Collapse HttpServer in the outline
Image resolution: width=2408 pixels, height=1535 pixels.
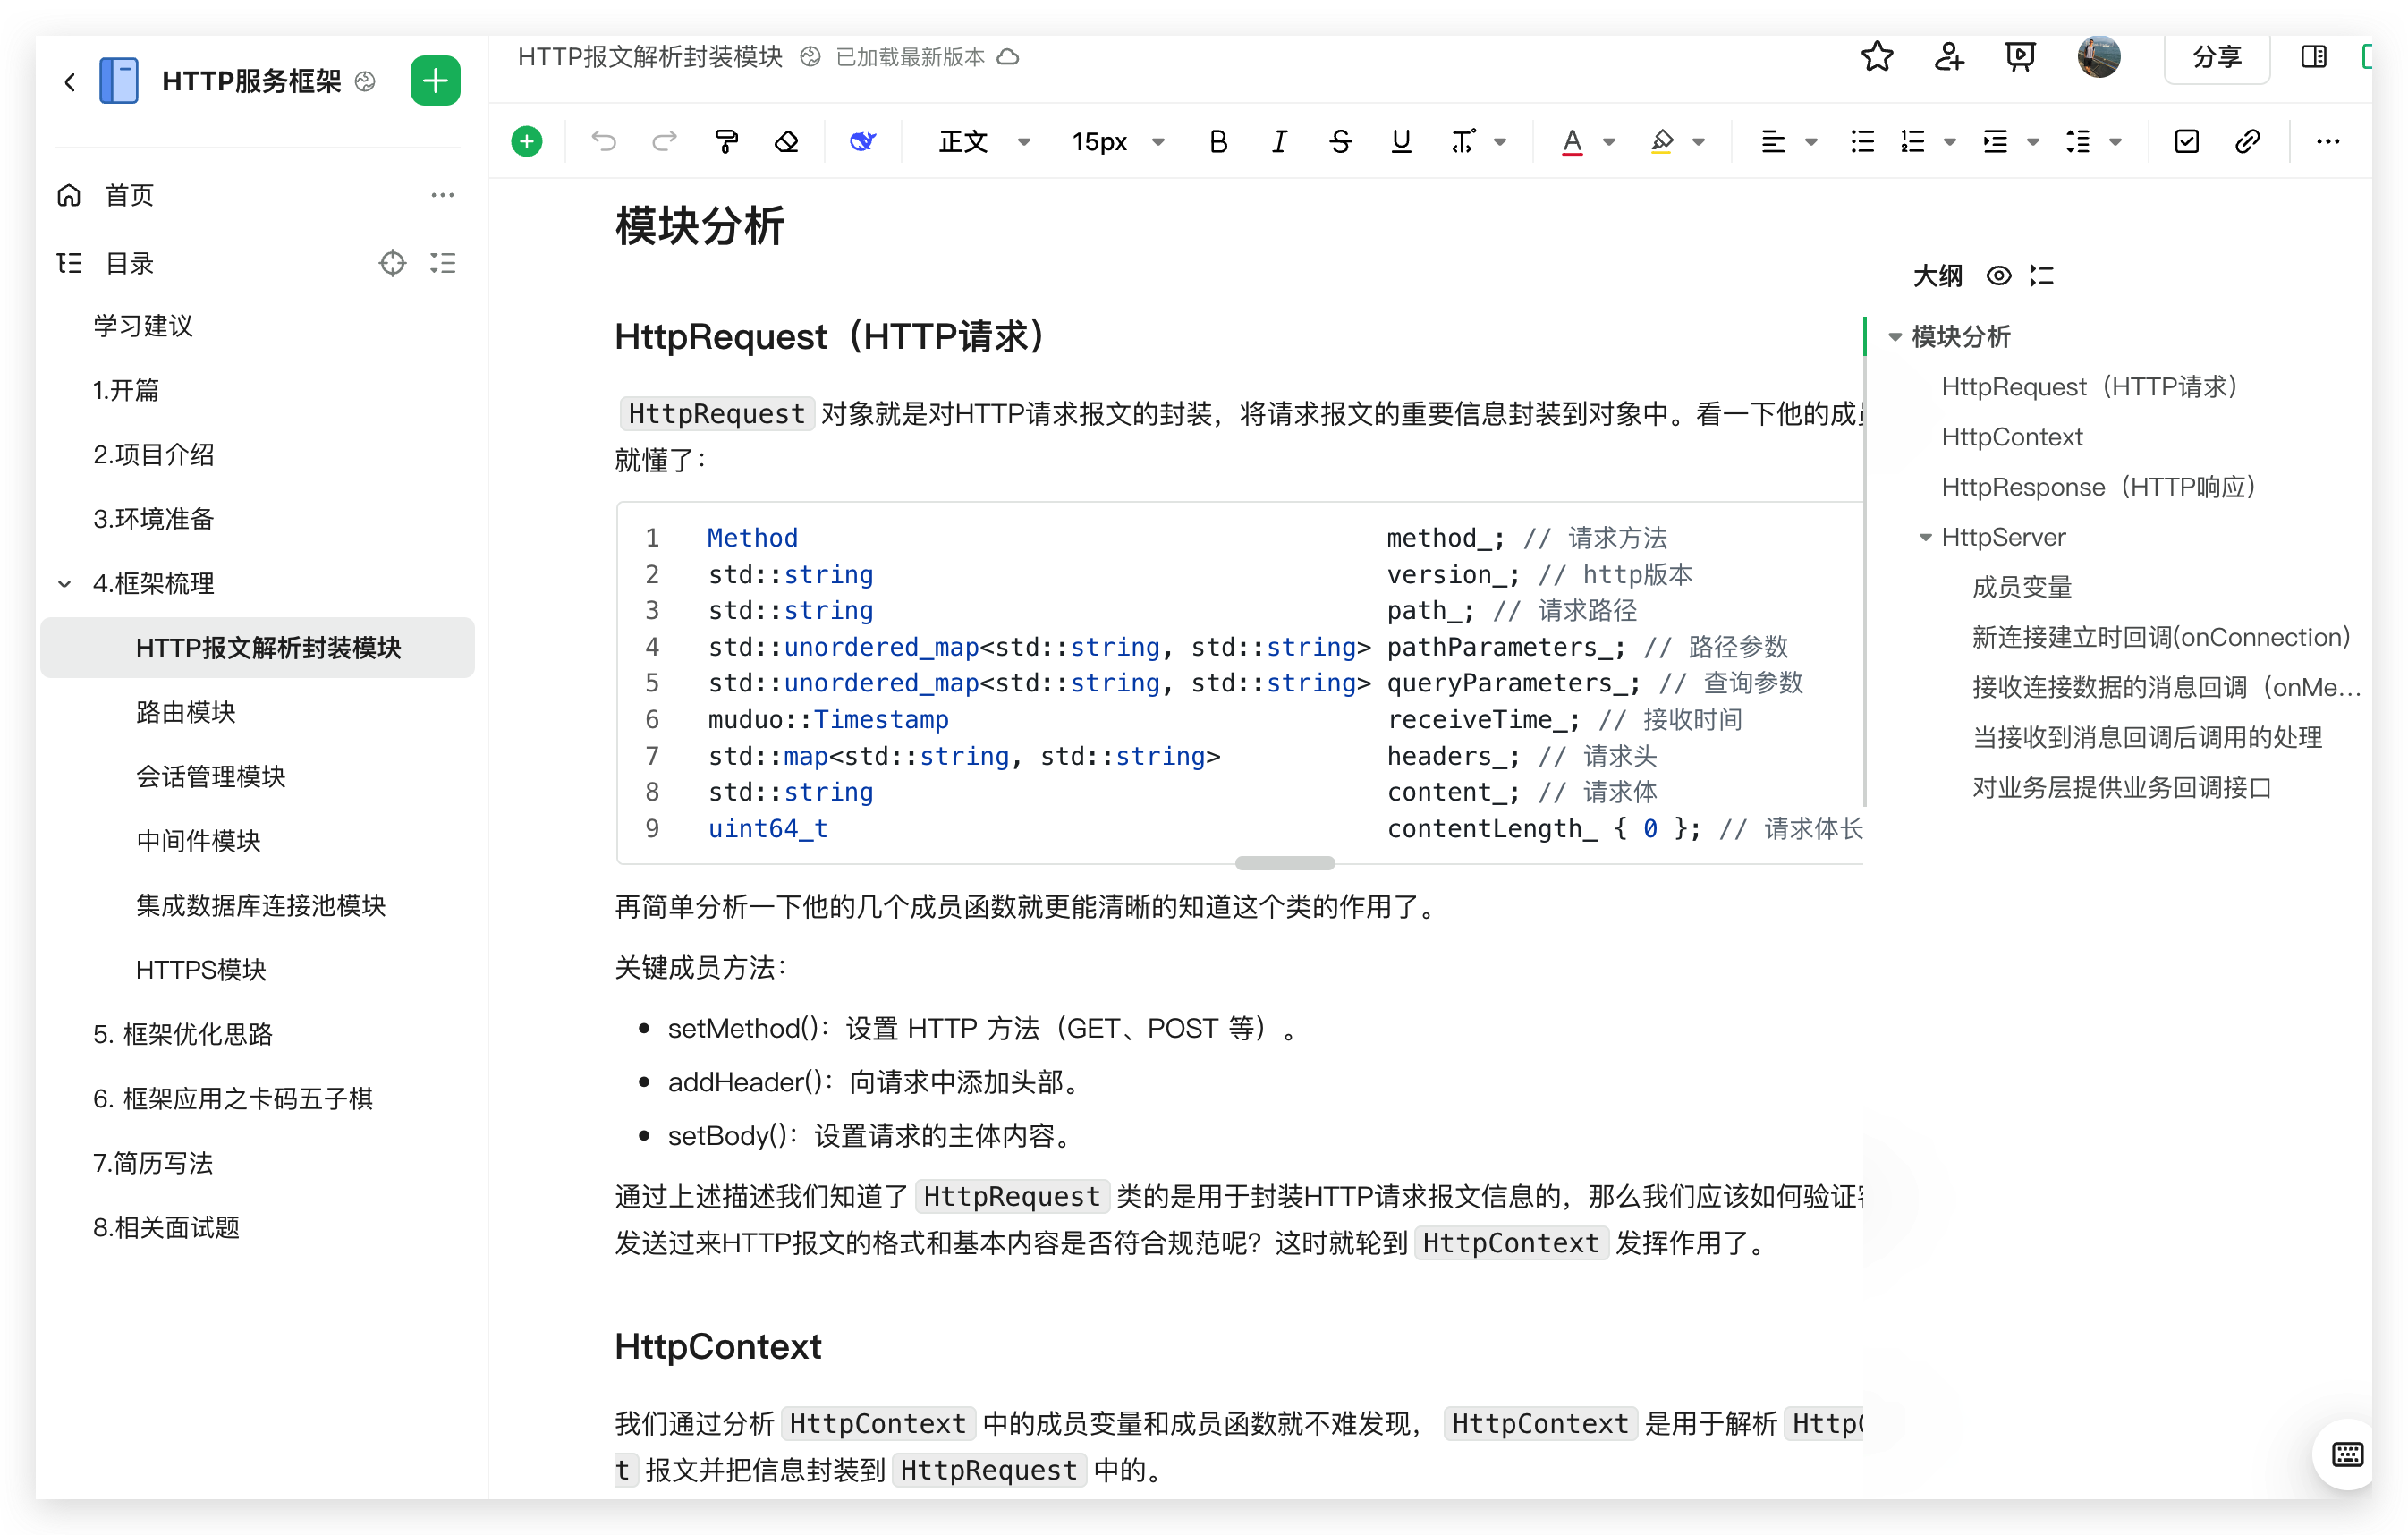click(x=1925, y=538)
